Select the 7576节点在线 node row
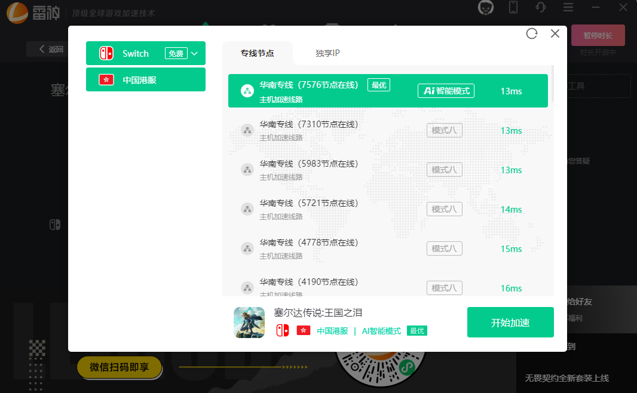Screen dimensions: 637x393 [x=388, y=91]
